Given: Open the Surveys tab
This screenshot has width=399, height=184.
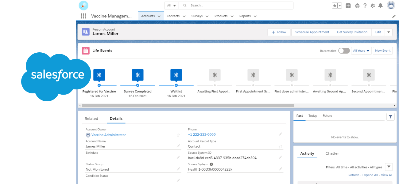Looking at the screenshot, I should pos(197,16).
